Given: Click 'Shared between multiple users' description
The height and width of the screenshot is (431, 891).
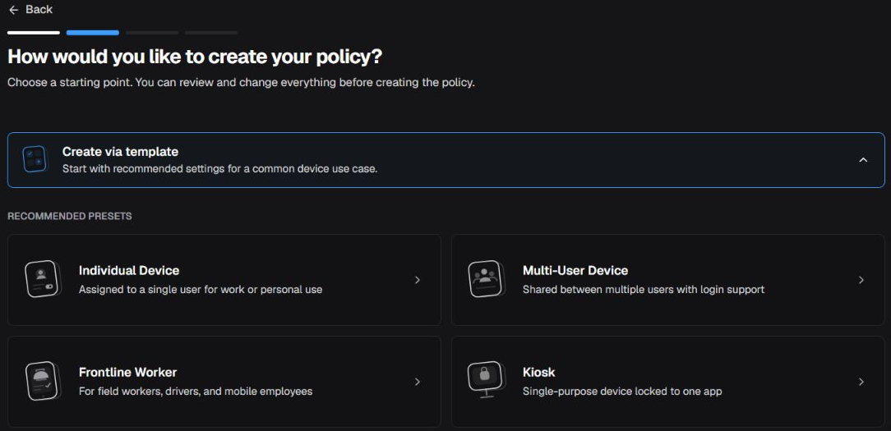Looking at the screenshot, I should pos(644,290).
